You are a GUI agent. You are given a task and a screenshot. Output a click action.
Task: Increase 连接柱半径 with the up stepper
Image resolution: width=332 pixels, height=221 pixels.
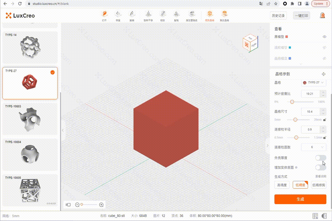[323, 128]
